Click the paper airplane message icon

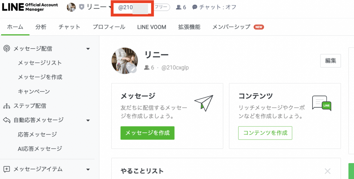[204, 103]
